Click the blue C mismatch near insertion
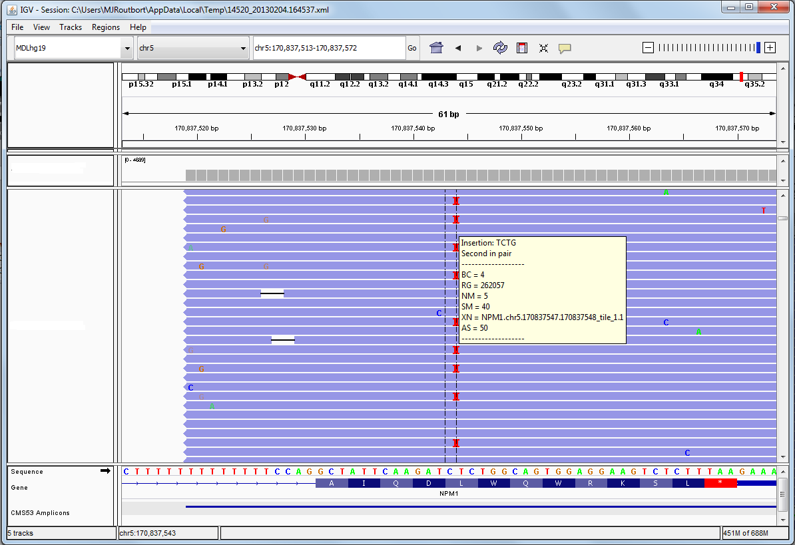This screenshot has height=545, width=795. pyautogui.click(x=439, y=313)
